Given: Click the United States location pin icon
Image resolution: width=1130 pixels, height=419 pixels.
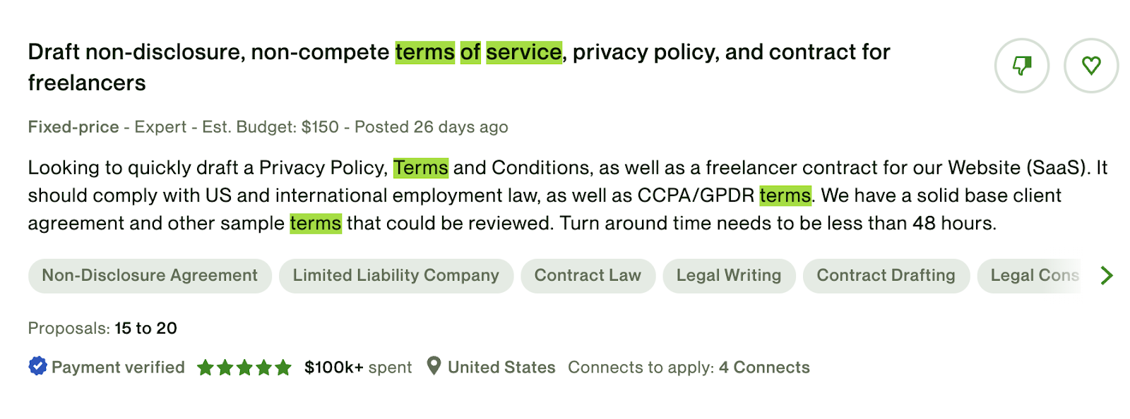Looking at the screenshot, I should click(434, 366).
